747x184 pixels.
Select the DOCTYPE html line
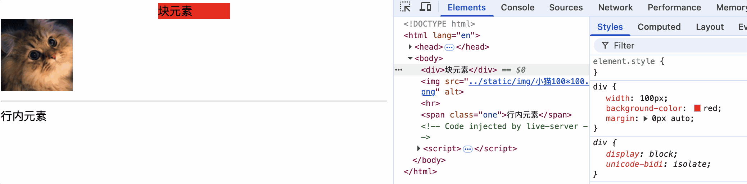pos(439,24)
